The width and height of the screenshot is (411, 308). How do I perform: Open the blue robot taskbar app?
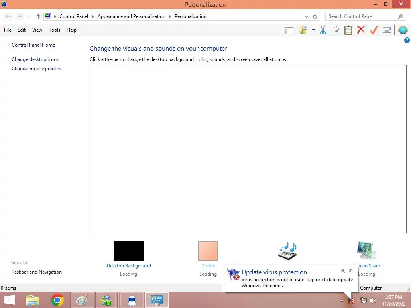[132, 300]
